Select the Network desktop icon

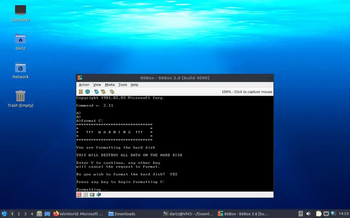pos(21,70)
